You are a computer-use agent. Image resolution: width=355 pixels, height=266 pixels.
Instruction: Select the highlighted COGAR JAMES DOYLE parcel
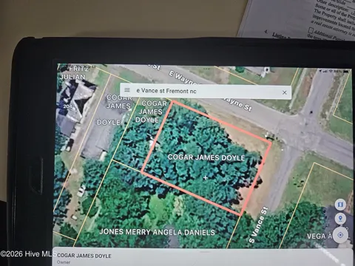click(206, 157)
